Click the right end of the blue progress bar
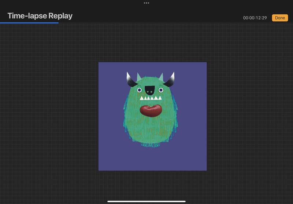 pos(58,23)
